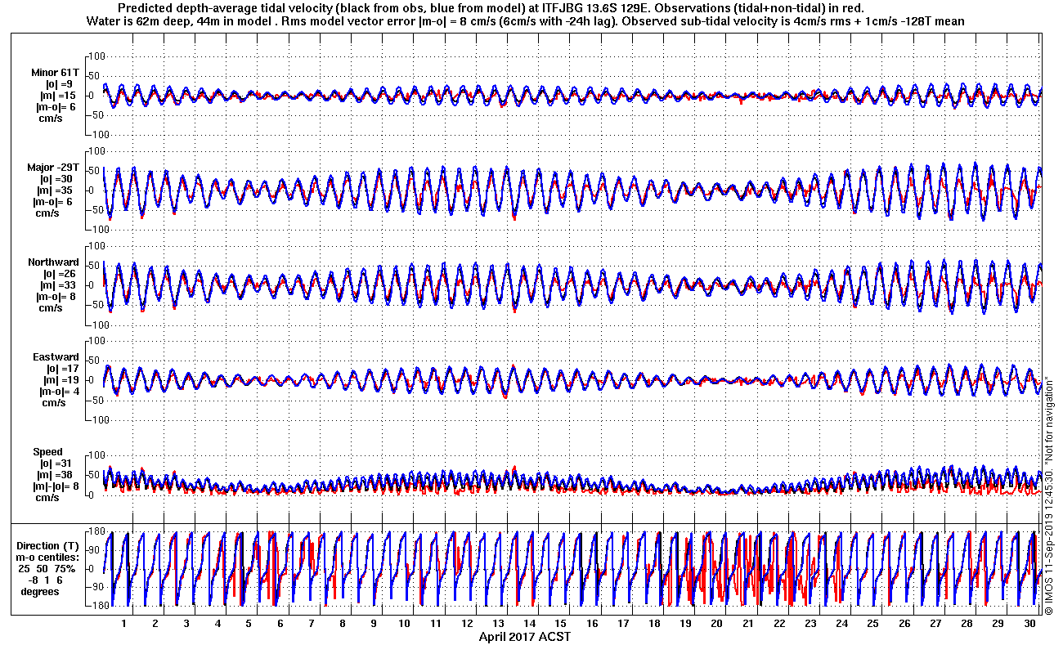Click day '23' on the date axis

811,624
